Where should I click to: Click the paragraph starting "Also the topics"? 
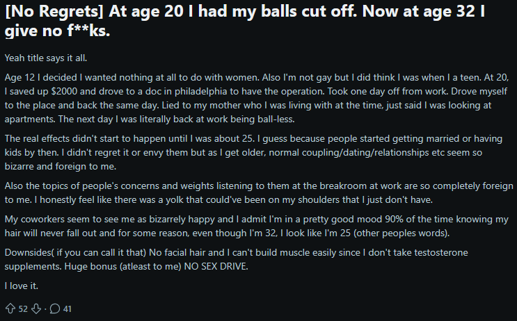pos(259,192)
